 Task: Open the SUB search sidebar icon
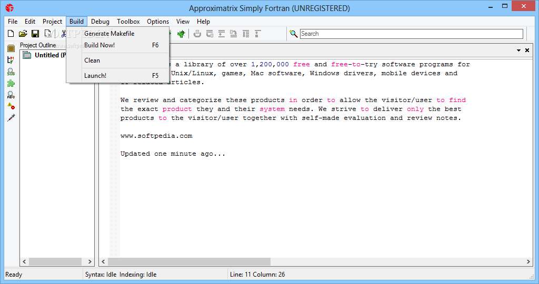(x=11, y=72)
